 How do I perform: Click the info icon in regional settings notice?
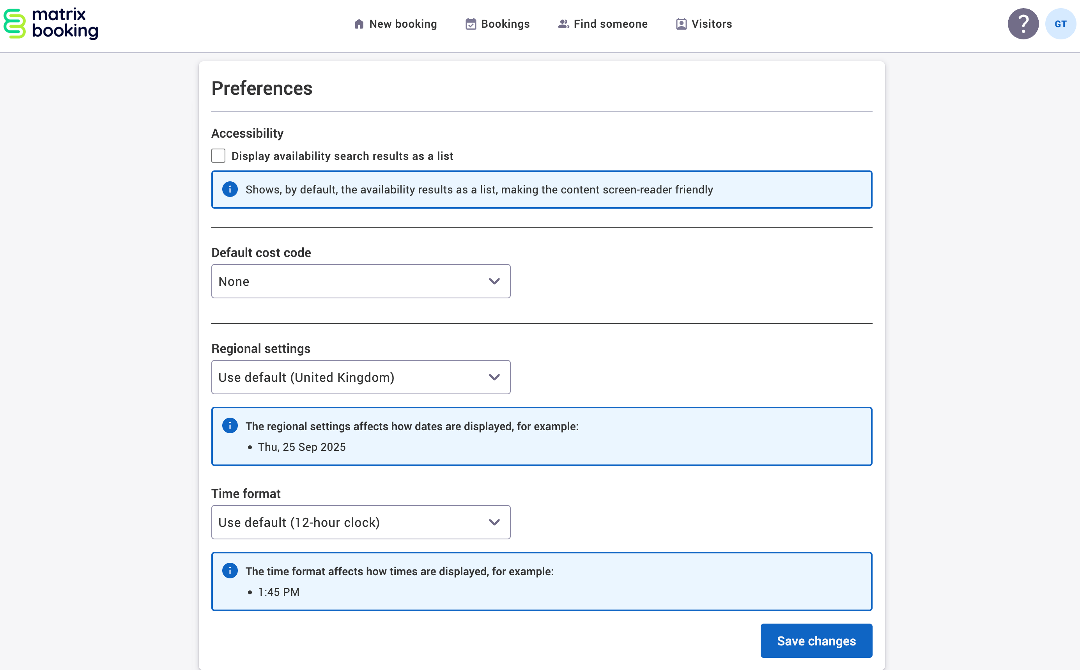point(230,426)
